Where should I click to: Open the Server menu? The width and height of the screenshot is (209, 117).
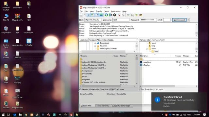(x=107, y=11)
